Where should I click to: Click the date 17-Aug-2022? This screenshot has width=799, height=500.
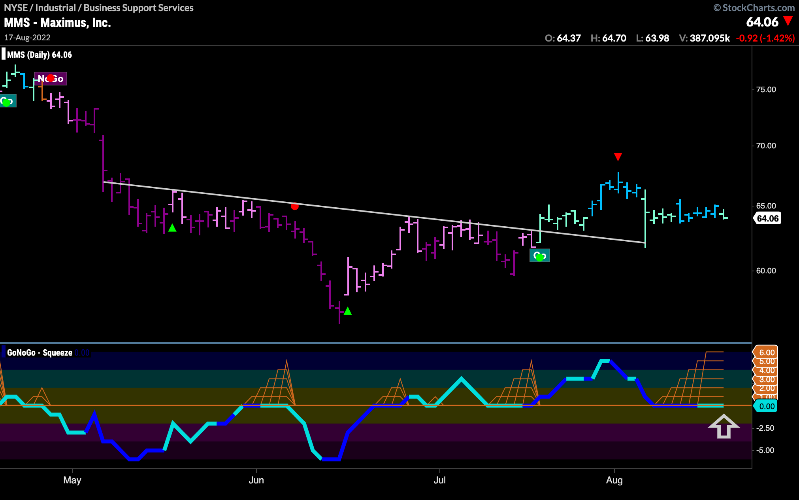point(27,38)
